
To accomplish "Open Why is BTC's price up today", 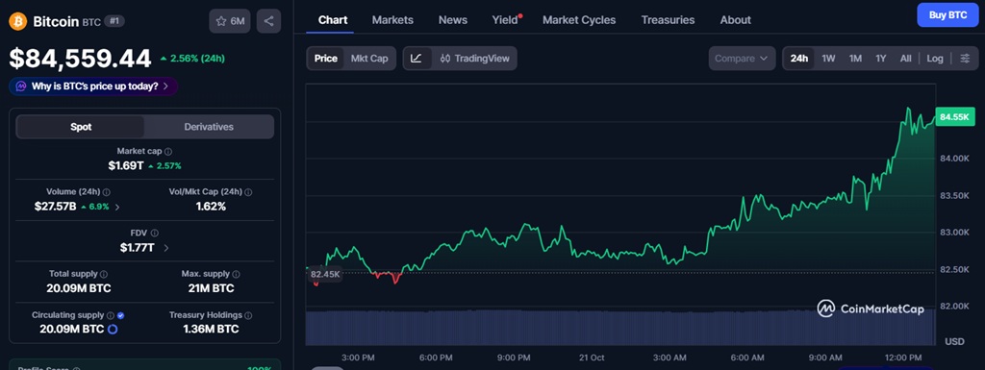I will 93,86.
